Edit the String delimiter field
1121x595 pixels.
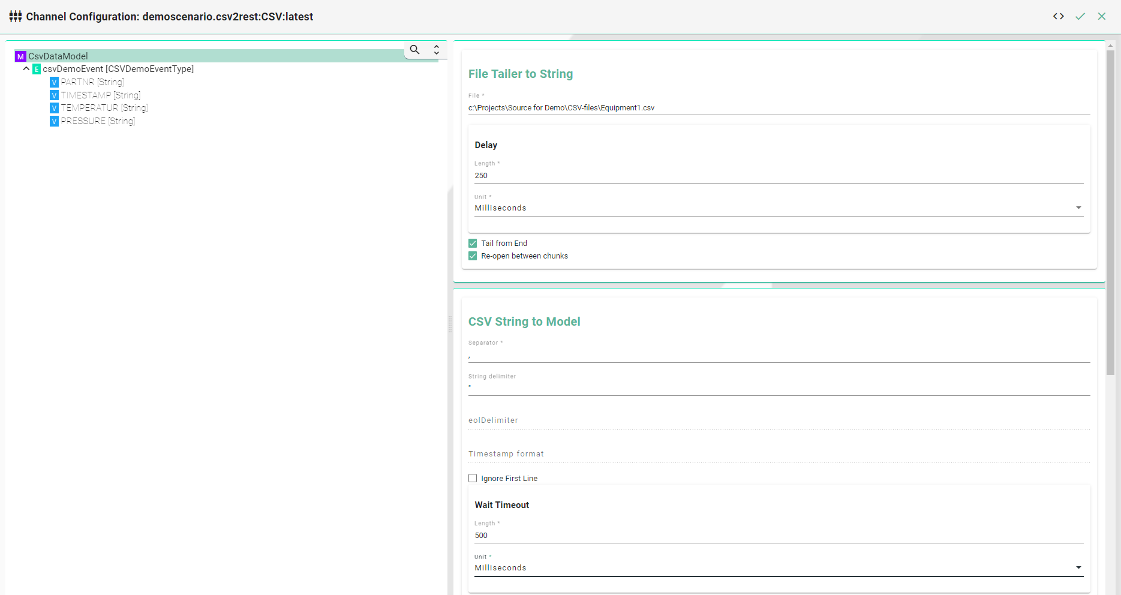click(779, 389)
